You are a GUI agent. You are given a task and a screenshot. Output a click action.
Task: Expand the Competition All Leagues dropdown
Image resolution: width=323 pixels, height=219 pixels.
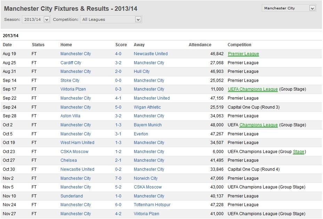click(111, 19)
